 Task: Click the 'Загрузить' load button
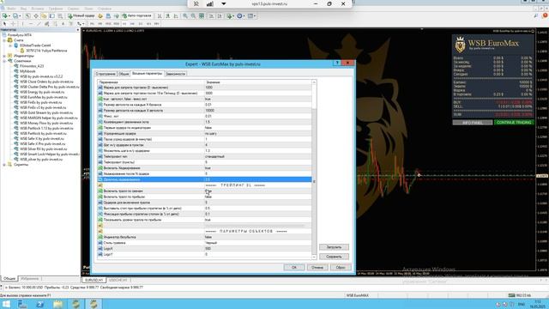click(x=334, y=247)
